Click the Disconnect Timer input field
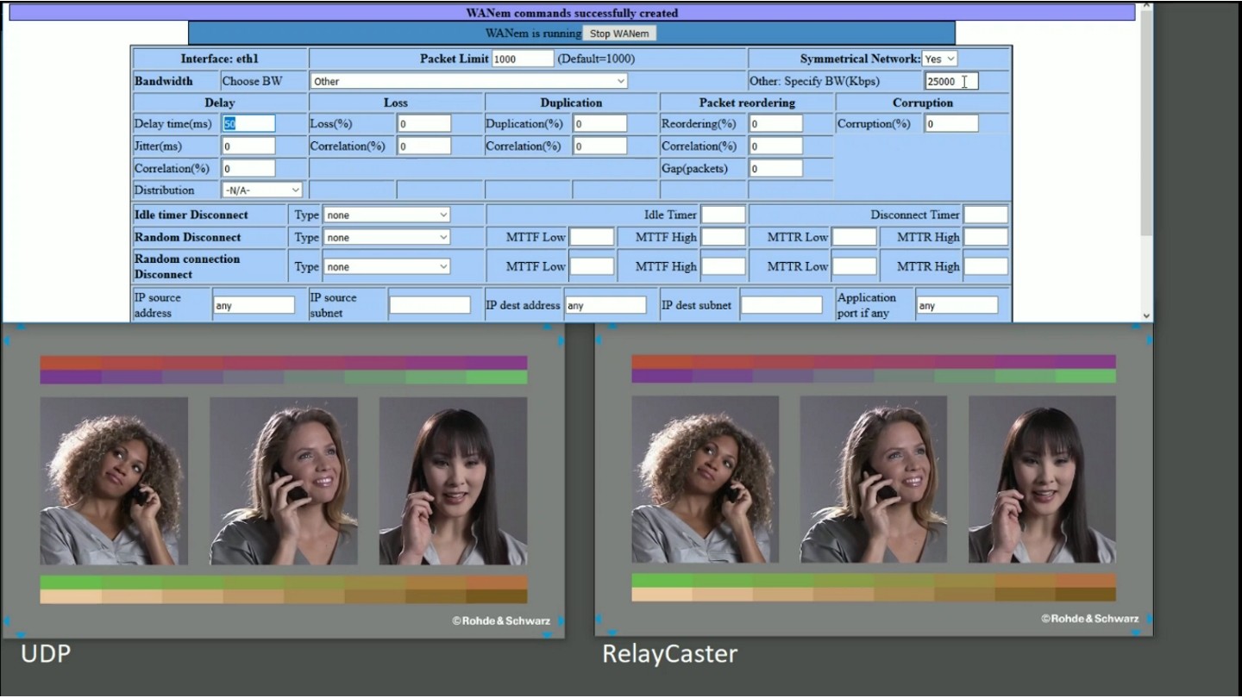The image size is (1242, 698). (x=986, y=215)
